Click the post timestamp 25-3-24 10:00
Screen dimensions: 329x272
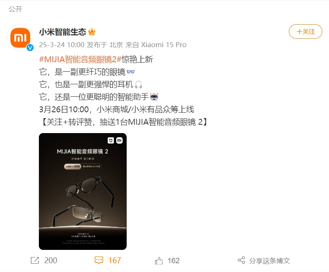pos(62,45)
